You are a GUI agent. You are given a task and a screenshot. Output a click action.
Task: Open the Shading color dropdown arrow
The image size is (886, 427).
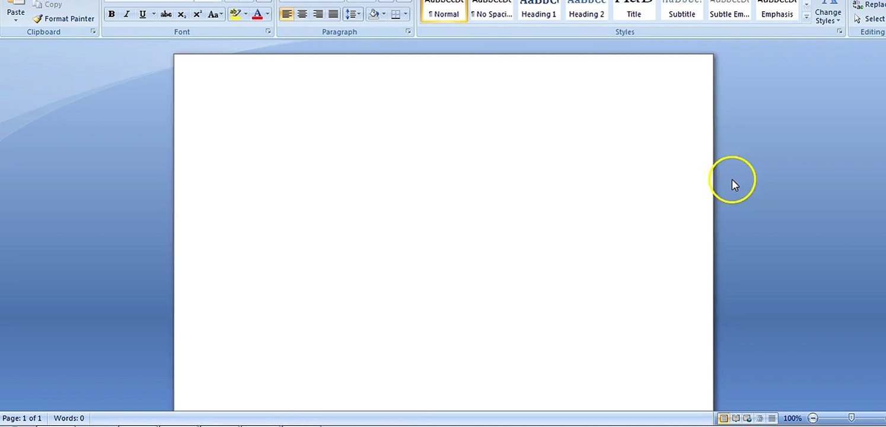384,14
